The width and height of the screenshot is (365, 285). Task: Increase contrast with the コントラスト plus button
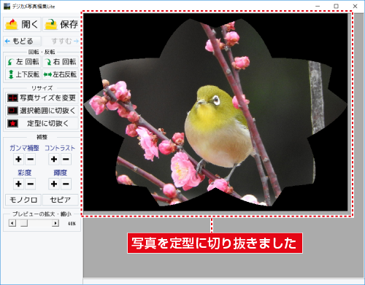[54, 160]
